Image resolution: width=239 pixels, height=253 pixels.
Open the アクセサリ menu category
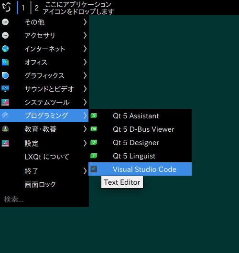[44, 35]
